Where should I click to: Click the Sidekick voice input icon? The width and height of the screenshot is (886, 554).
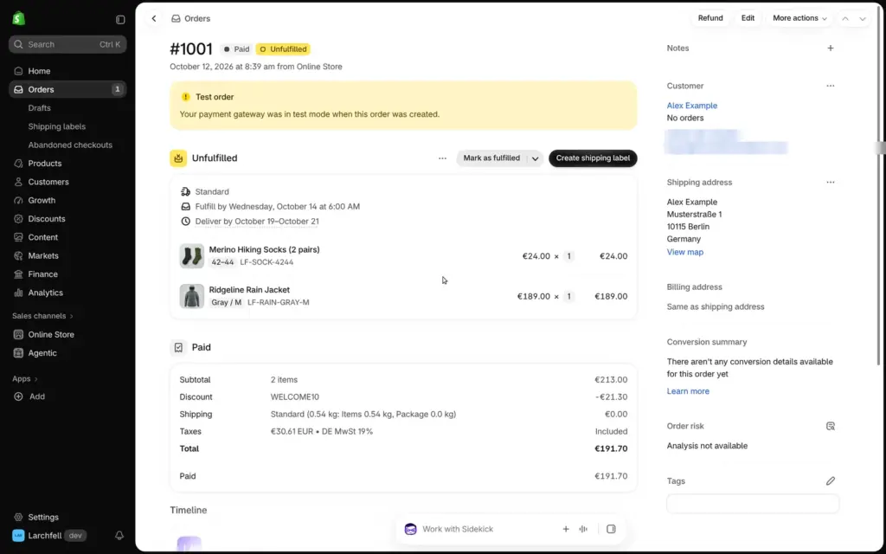[583, 529]
